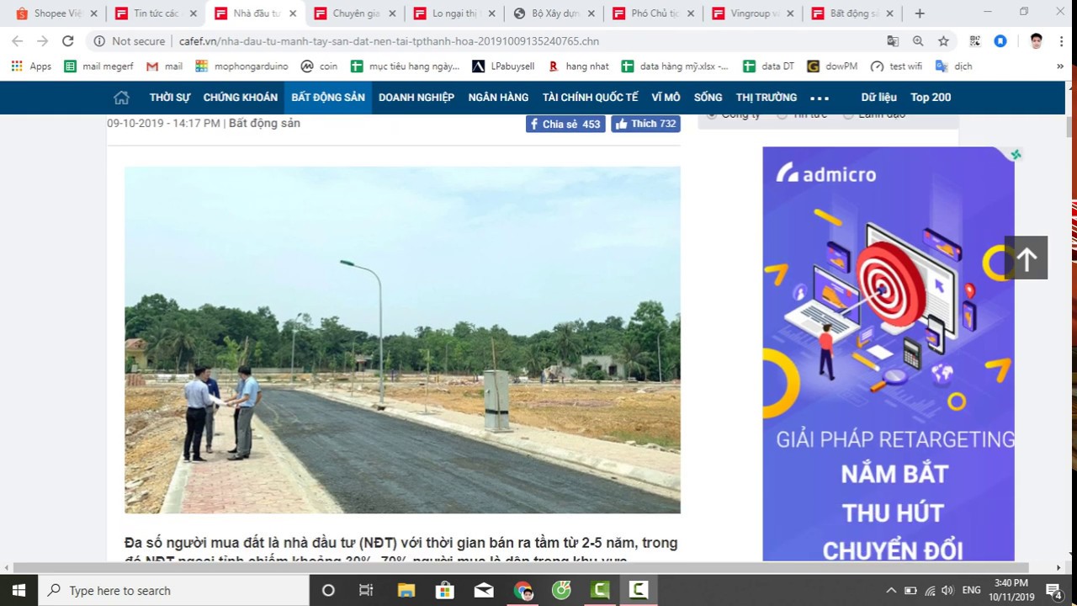Screen dimensions: 1077x606
Task: Open Windows notification center
Action: click(1054, 590)
